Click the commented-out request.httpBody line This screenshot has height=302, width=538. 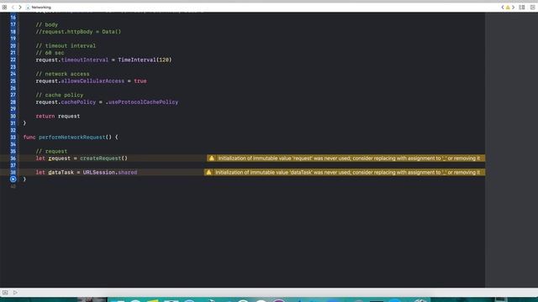pyautogui.click(x=78, y=32)
